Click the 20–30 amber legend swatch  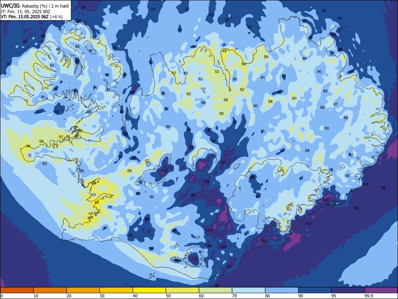83,290
